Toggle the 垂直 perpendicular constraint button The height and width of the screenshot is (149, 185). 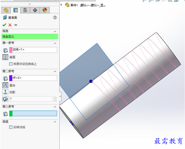tap(6, 57)
